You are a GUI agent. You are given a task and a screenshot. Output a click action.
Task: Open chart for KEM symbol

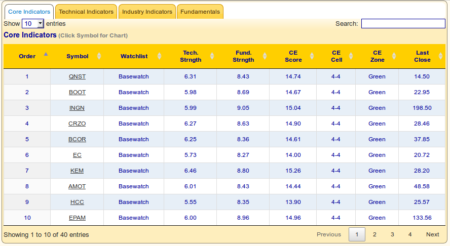[x=77, y=171]
